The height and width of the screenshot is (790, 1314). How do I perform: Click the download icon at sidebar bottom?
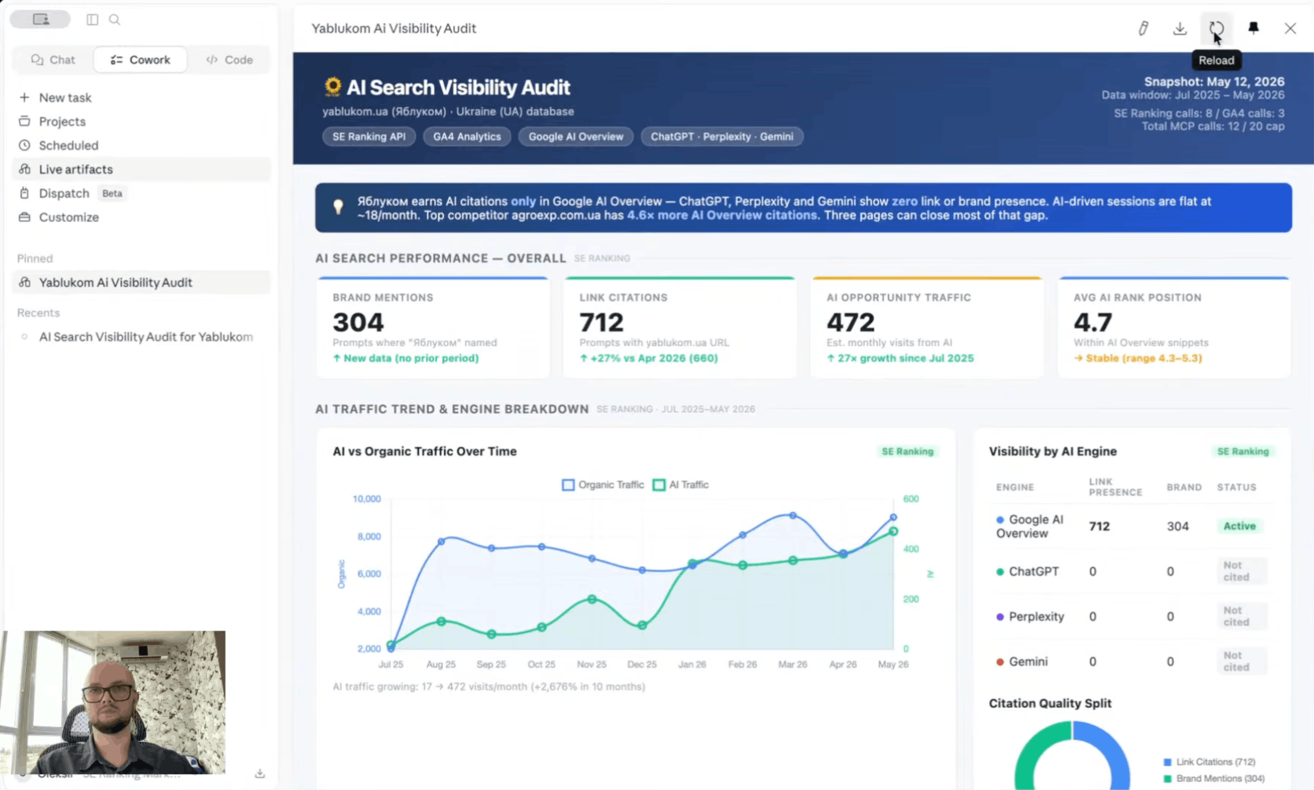(x=260, y=773)
